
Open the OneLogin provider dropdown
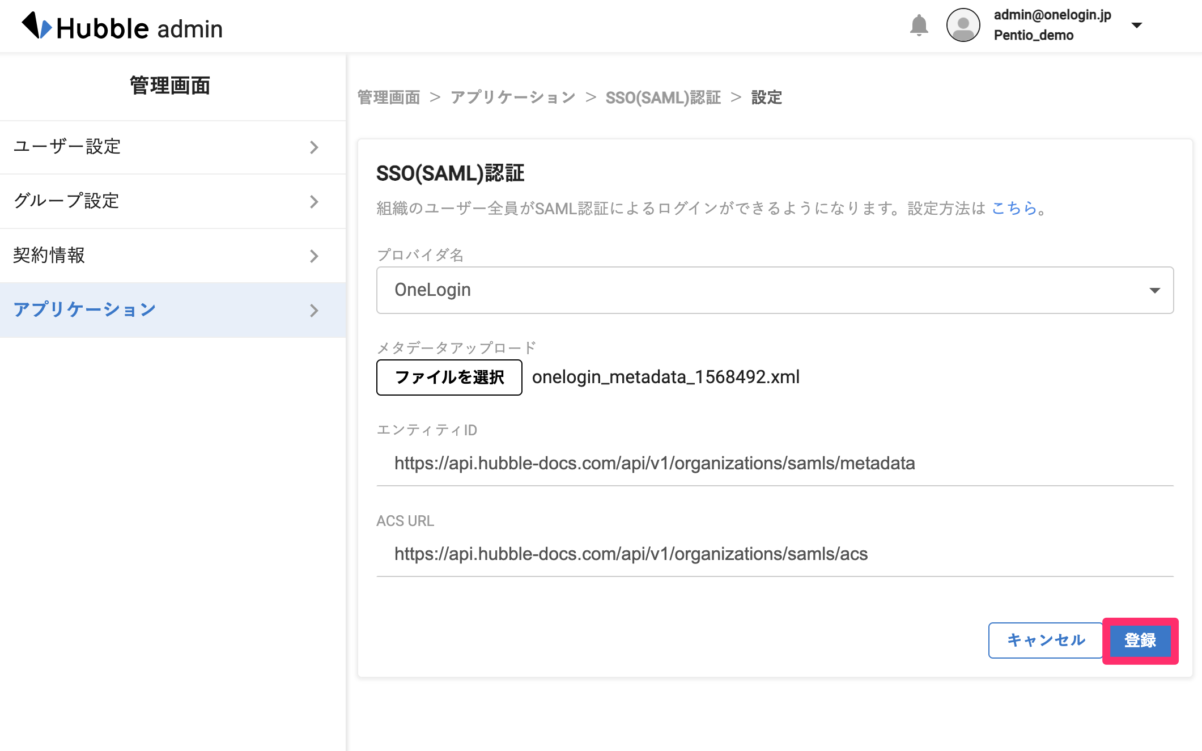point(775,290)
